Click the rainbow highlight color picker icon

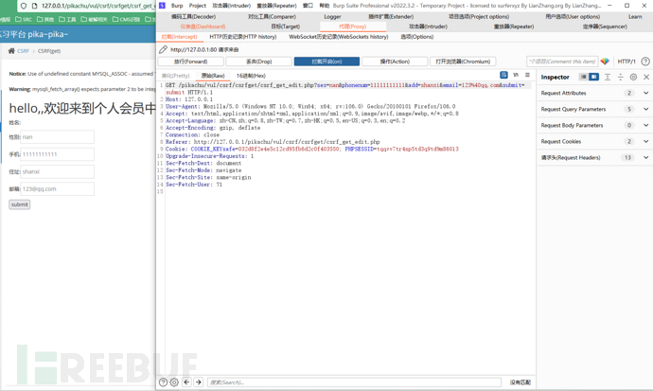605,62
